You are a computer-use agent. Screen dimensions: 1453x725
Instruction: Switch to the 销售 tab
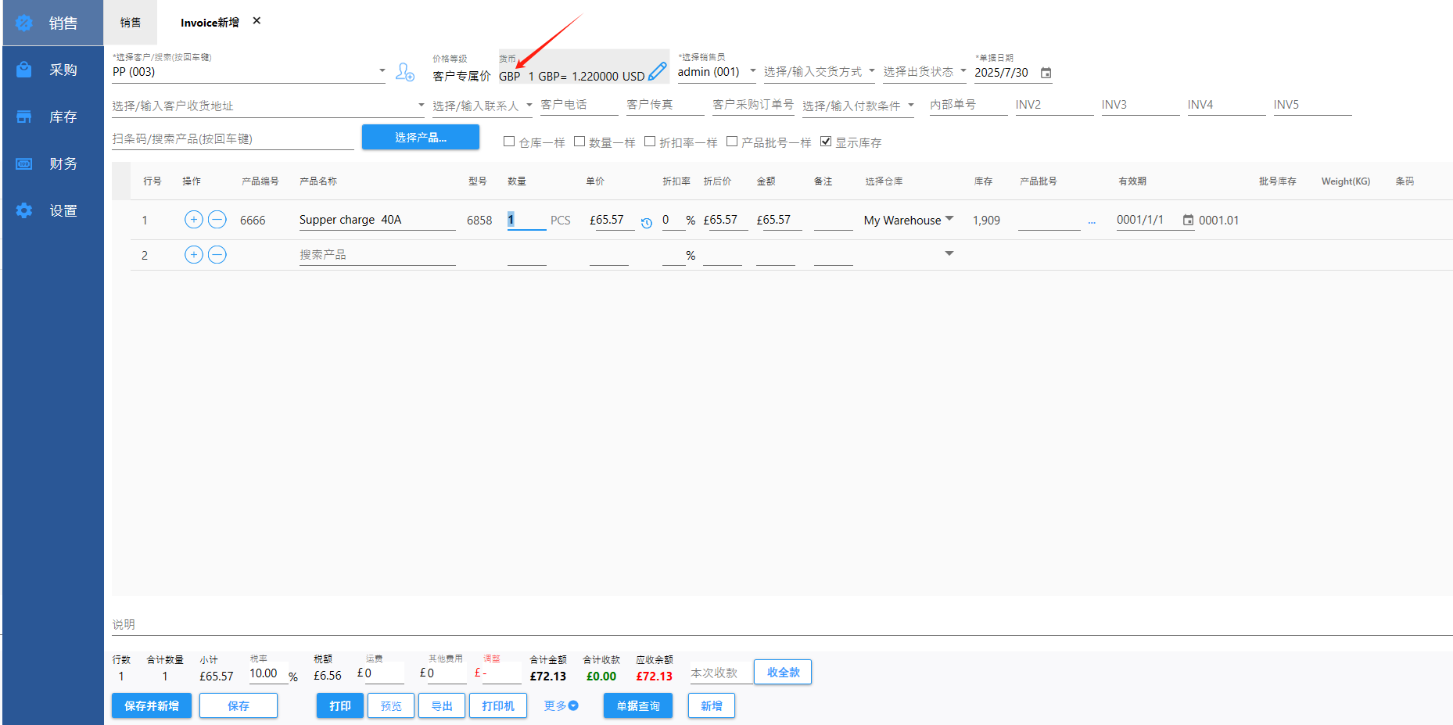pos(131,23)
